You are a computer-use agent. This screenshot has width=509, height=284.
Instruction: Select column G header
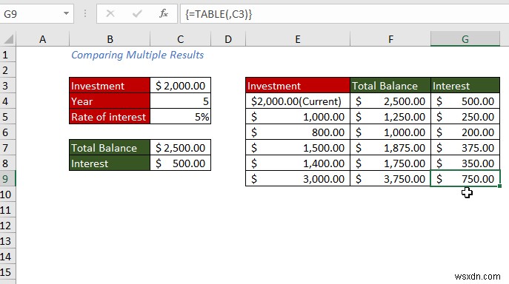point(465,39)
